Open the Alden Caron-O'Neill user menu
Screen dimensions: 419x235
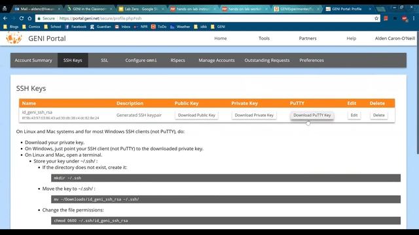395,39
